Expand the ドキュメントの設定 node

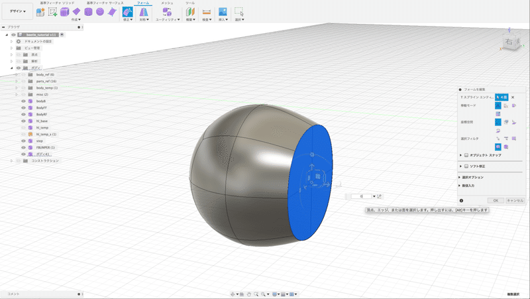pos(11,41)
